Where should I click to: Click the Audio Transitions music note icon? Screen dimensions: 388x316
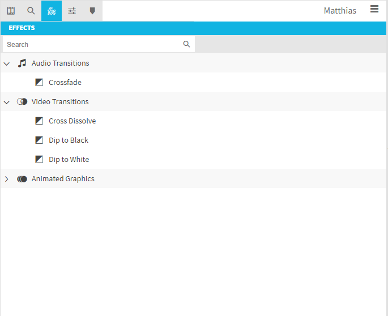tap(22, 63)
